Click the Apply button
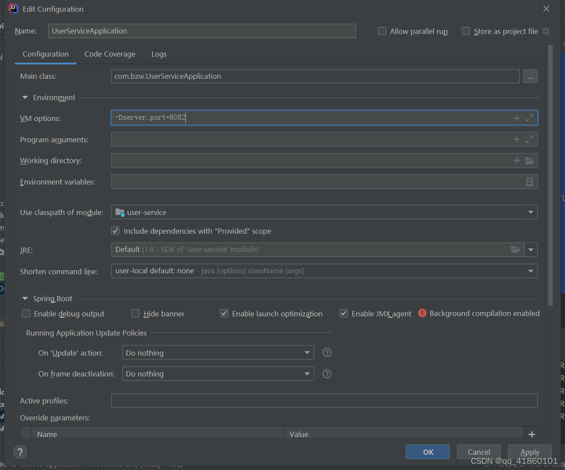The image size is (565, 470). [530, 452]
